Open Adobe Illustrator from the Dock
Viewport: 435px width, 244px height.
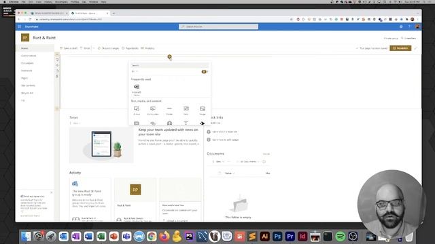[x=264, y=237]
